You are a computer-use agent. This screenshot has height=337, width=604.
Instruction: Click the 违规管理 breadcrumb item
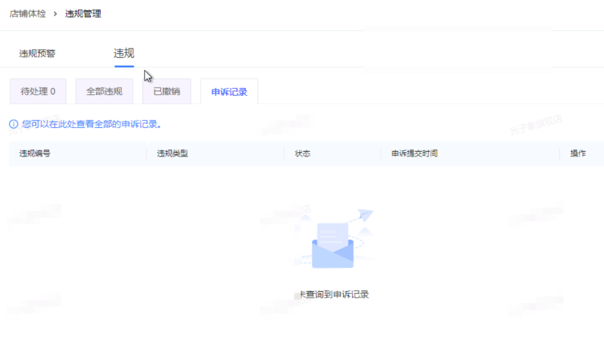click(x=83, y=14)
